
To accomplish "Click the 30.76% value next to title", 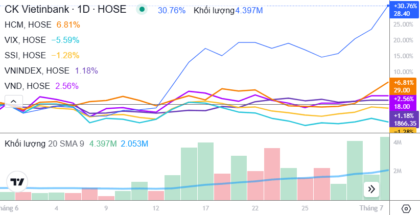I will (172, 11).
